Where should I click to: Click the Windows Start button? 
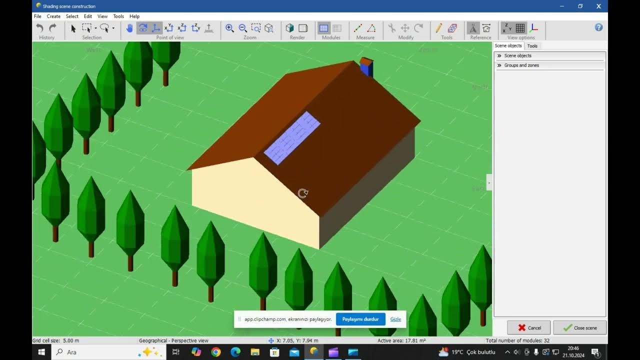click(41, 352)
